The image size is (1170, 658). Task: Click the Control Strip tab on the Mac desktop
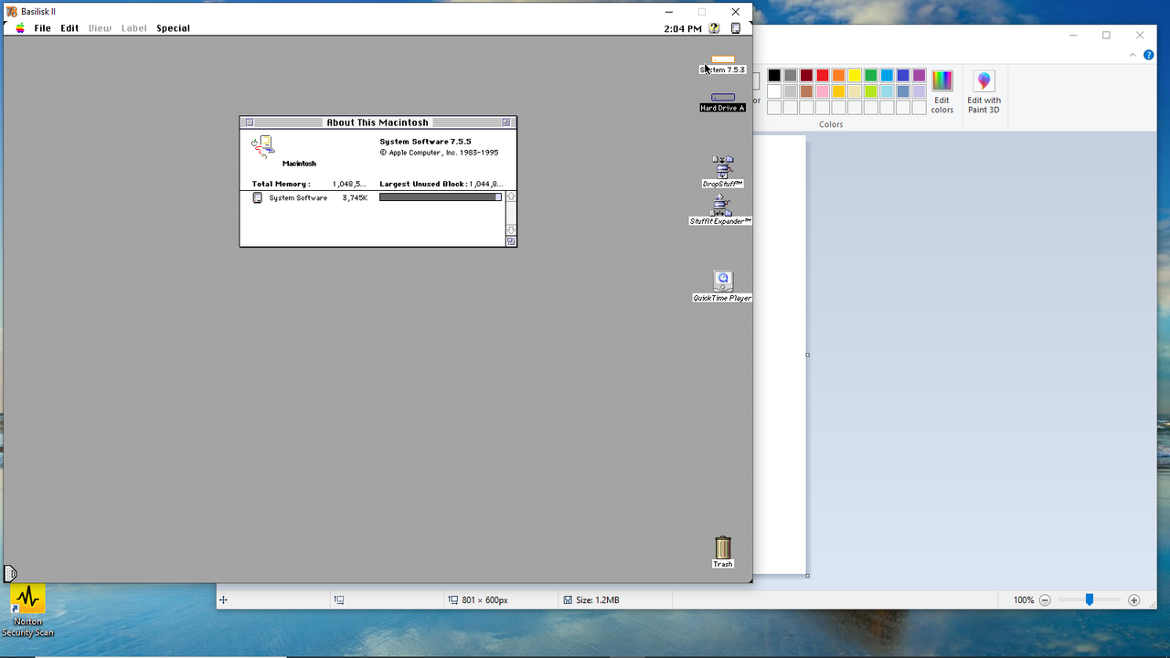click(x=10, y=574)
